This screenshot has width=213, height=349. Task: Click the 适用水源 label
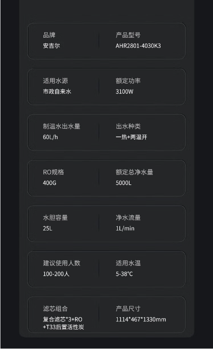point(55,81)
